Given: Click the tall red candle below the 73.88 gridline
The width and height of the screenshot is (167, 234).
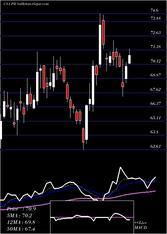Looking at the screenshot, I should coord(103,32).
